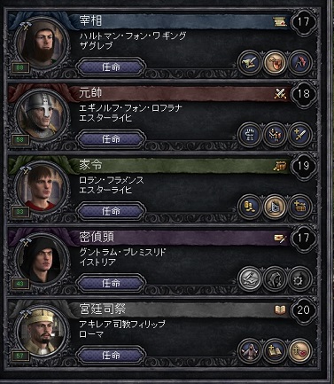Screen dimensions: 334x384
Task: Choose the steward's gold coins job icon
Action: (250, 207)
